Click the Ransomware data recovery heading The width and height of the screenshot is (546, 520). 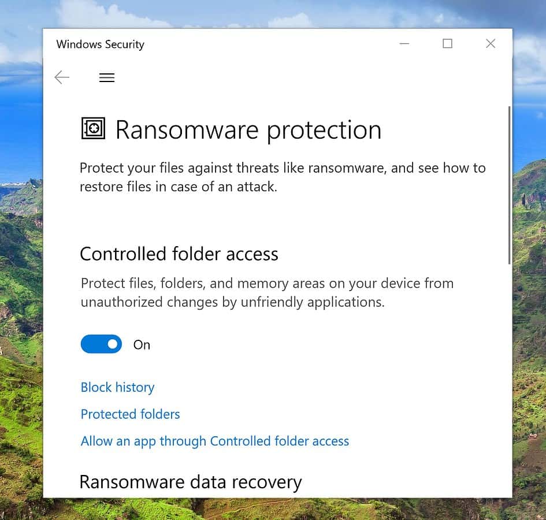(x=191, y=482)
